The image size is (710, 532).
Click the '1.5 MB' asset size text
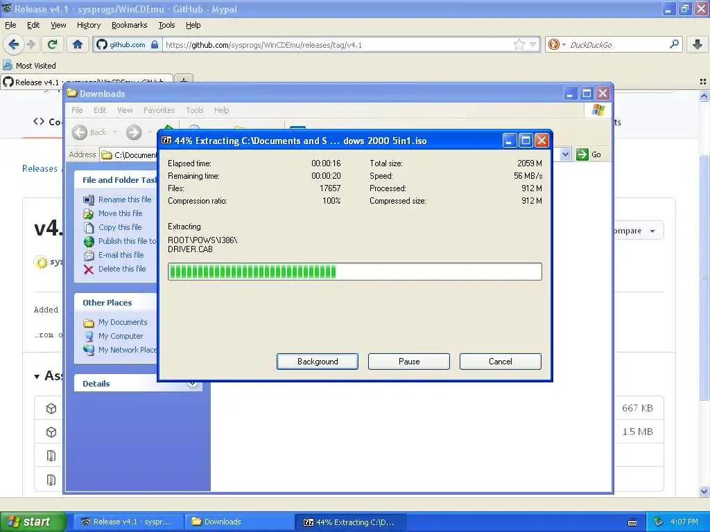pyautogui.click(x=638, y=432)
